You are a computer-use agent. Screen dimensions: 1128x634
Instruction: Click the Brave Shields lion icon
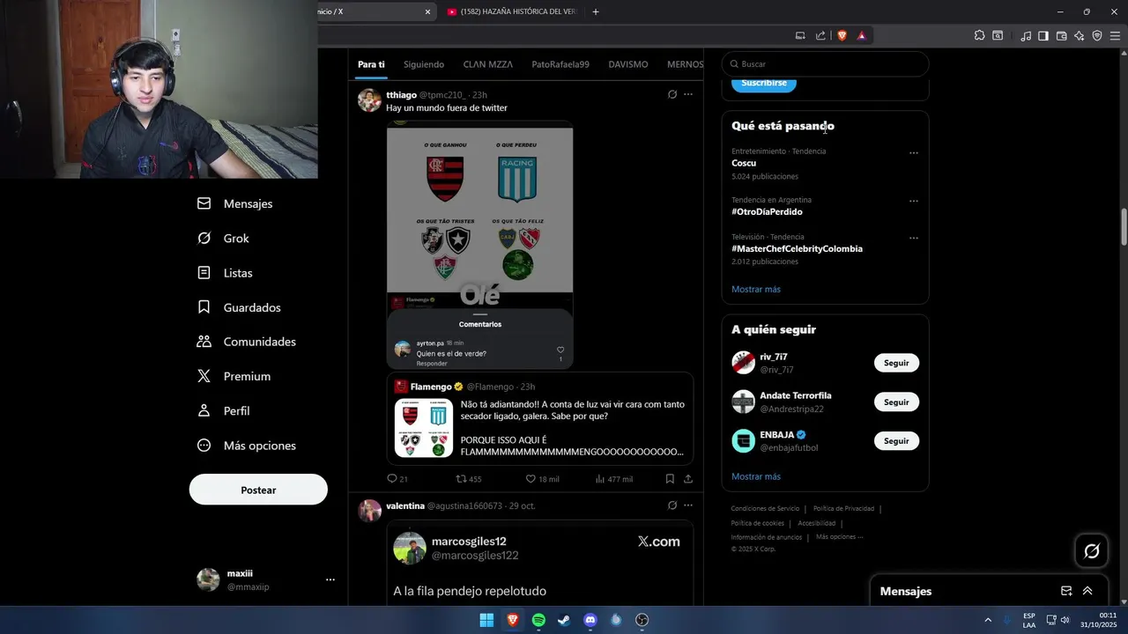coord(842,36)
